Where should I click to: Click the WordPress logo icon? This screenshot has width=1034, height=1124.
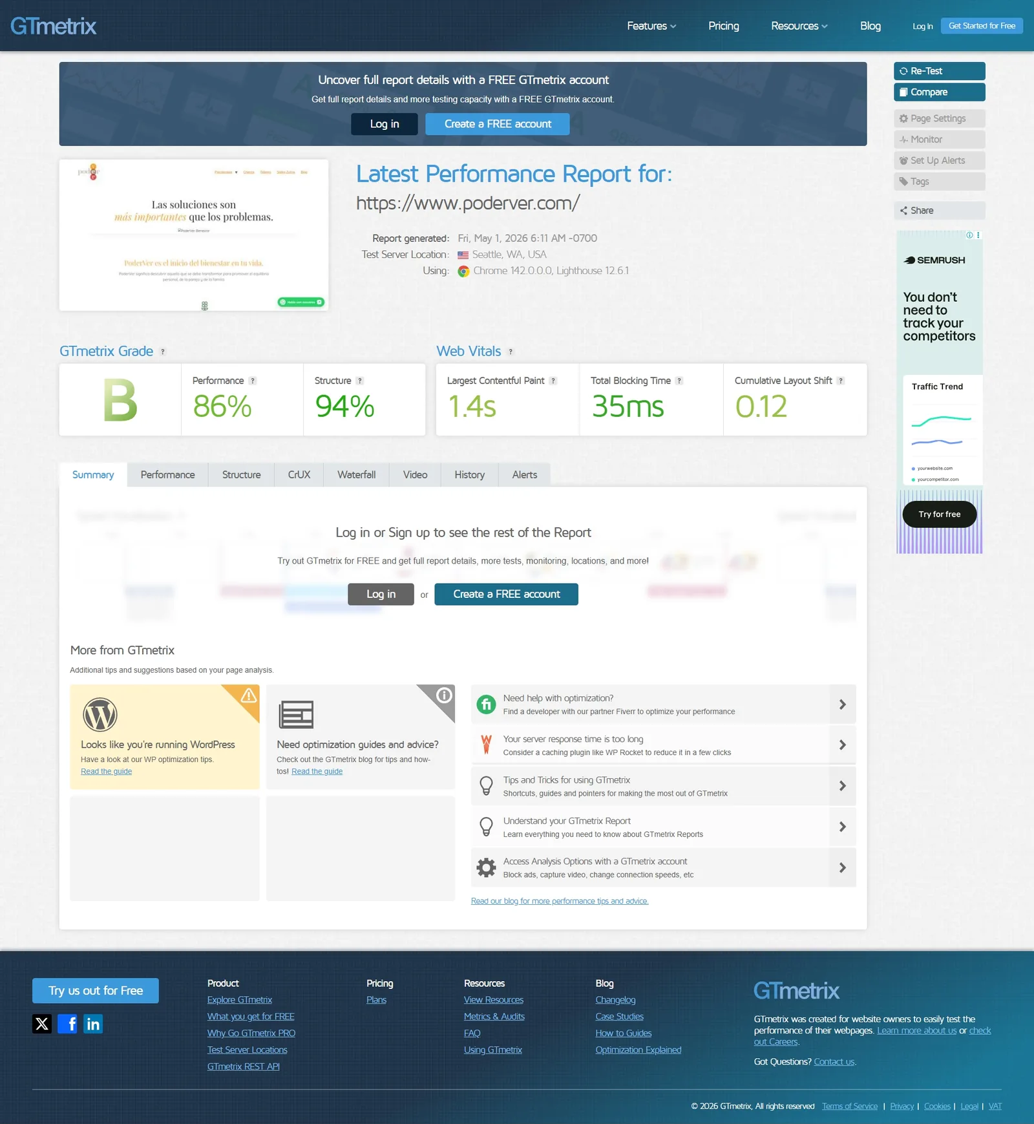coord(100,715)
